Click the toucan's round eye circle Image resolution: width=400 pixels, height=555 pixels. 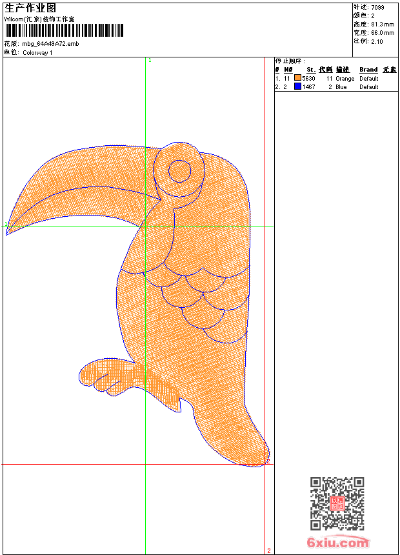[x=179, y=171]
